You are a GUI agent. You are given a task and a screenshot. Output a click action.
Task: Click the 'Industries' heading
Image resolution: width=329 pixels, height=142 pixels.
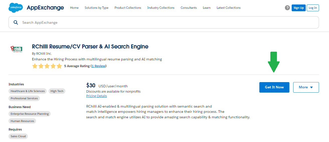pos(16,84)
